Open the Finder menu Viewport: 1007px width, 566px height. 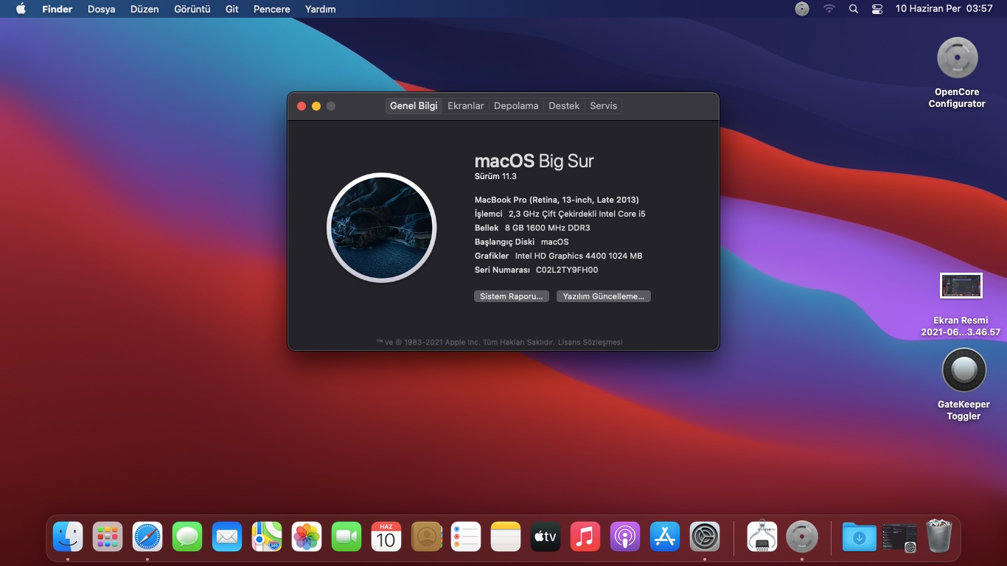click(x=58, y=9)
